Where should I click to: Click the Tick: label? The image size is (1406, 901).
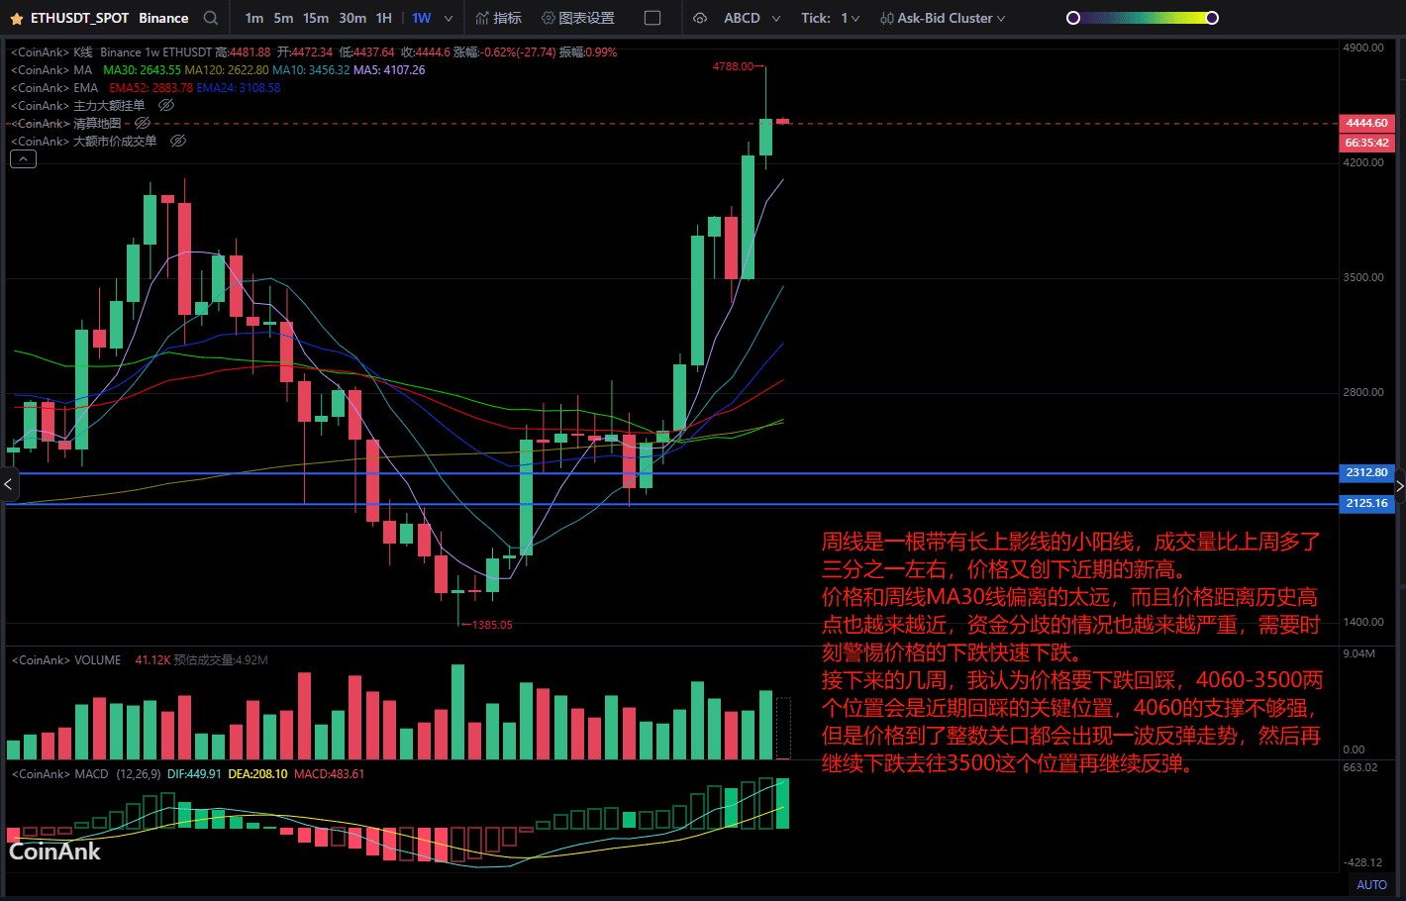[x=816, y=18]
